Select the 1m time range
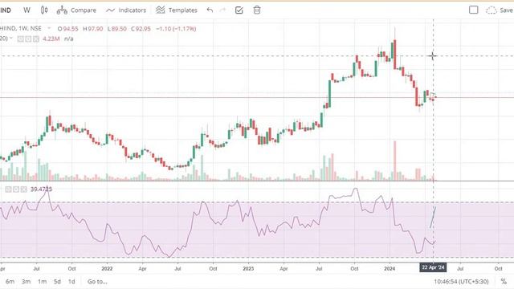Screen dimensions: 514x289 coord(42,282)
